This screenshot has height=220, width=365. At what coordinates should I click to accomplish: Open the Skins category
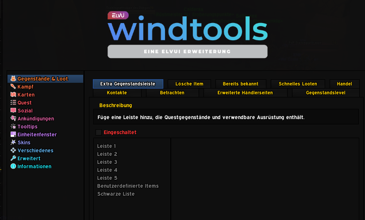coord(24,143)
